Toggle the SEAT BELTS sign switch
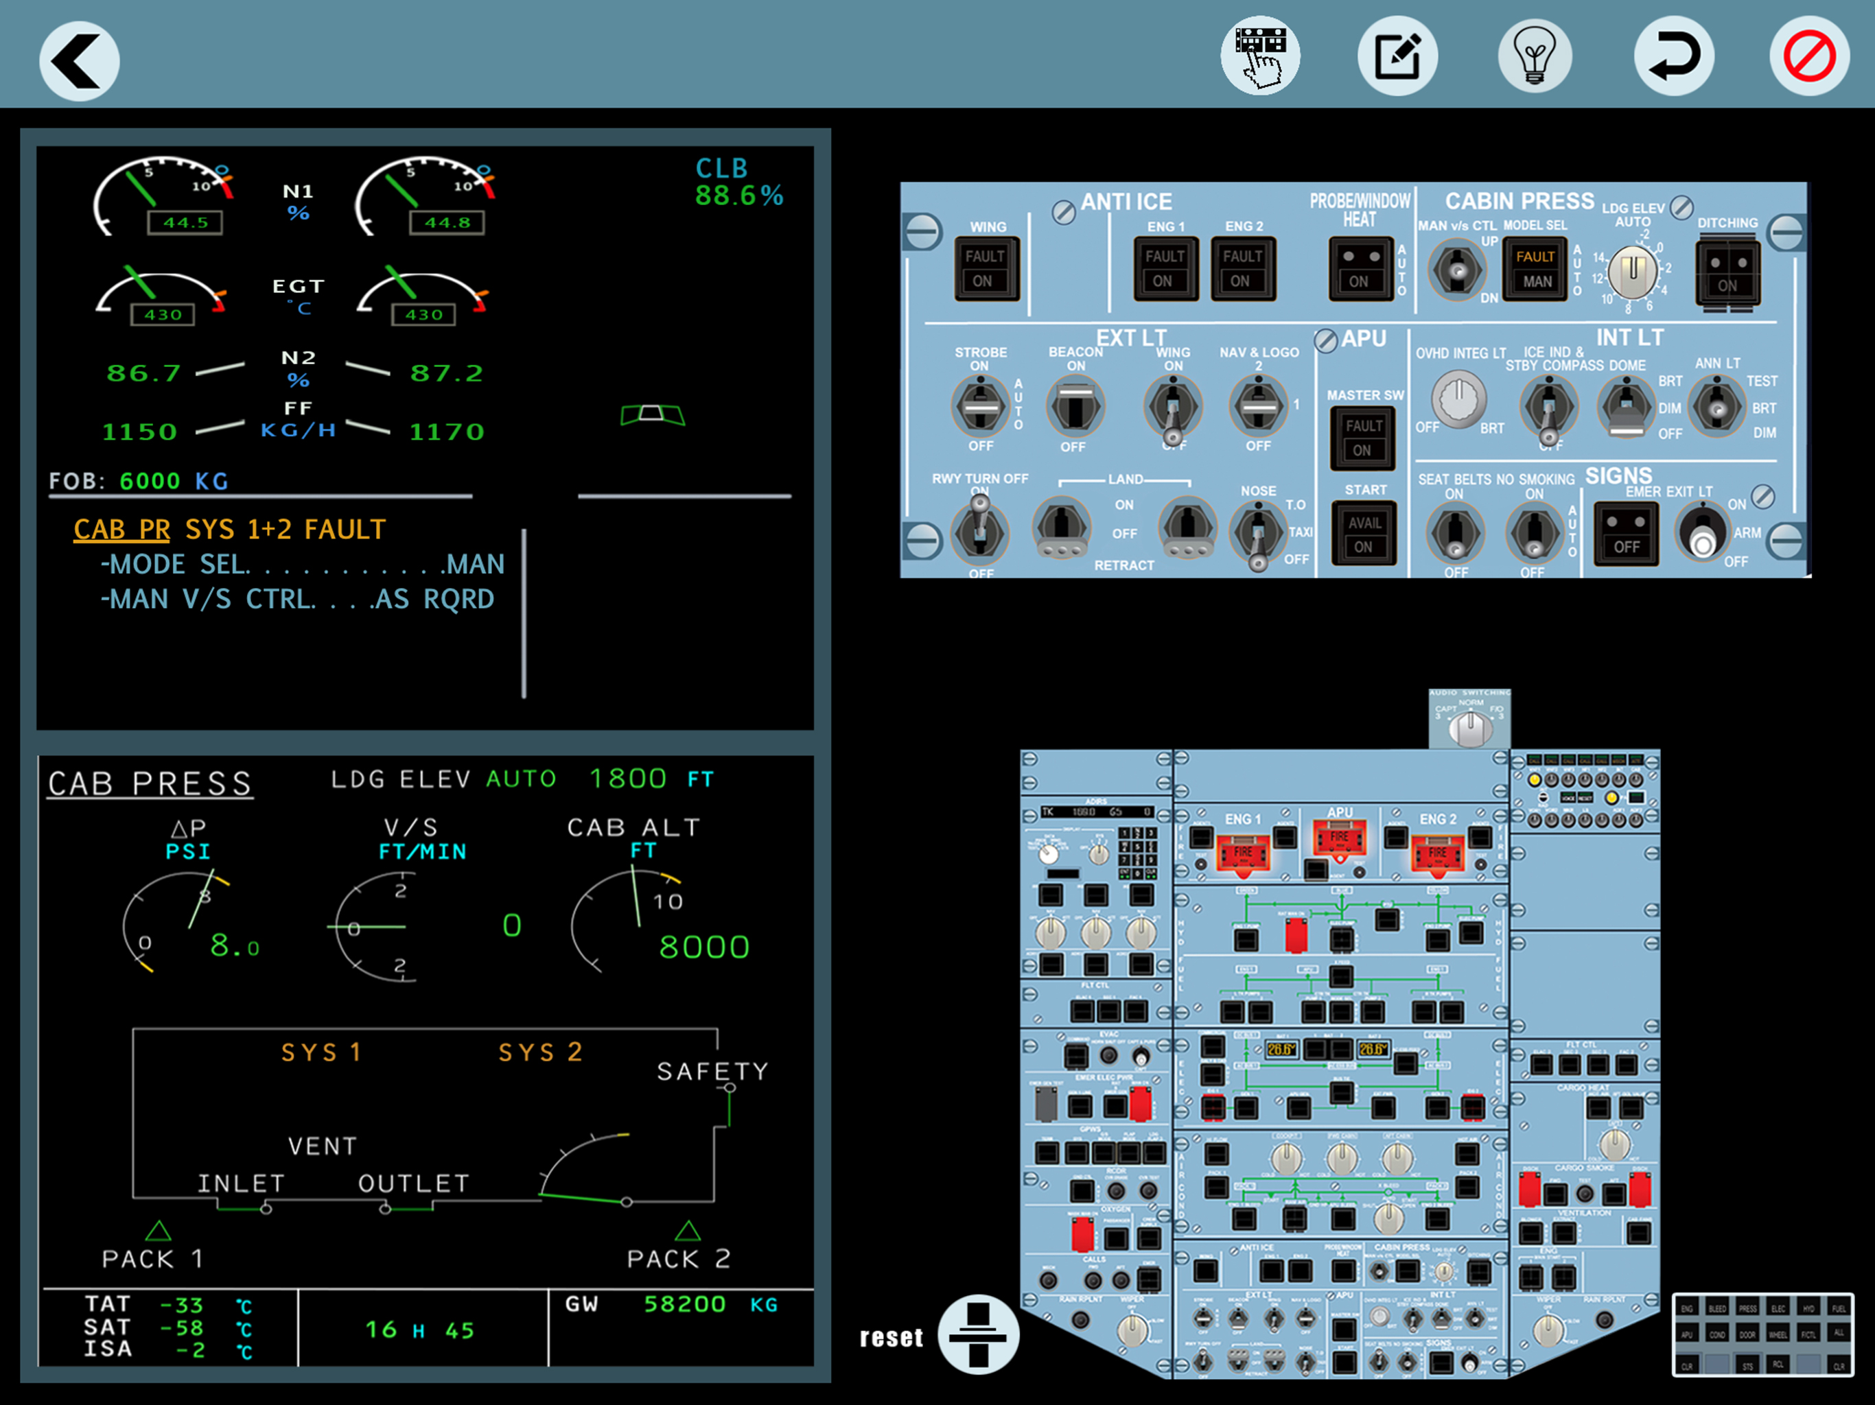Image resolution: width=1875 pixels, height=1405 pixels. tap(1456, 533)
